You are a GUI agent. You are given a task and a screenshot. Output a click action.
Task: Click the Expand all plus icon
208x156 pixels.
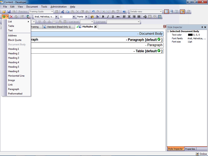point(104,12)
